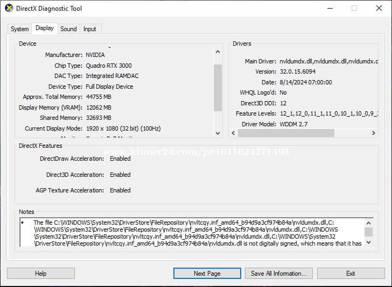This screenshot has height=287, width=392.
Task: Click Display Memory value 12062 MB
Action: point(99,107)
